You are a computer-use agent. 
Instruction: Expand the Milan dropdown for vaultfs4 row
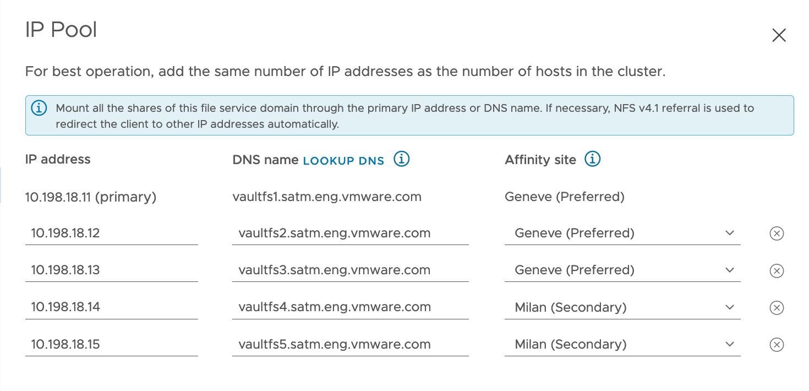730,307
